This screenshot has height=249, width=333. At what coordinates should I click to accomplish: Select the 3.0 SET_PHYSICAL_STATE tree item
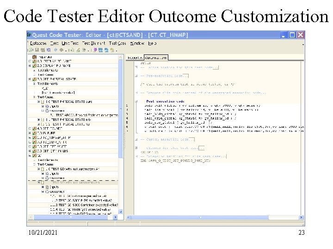coord(56,79)
